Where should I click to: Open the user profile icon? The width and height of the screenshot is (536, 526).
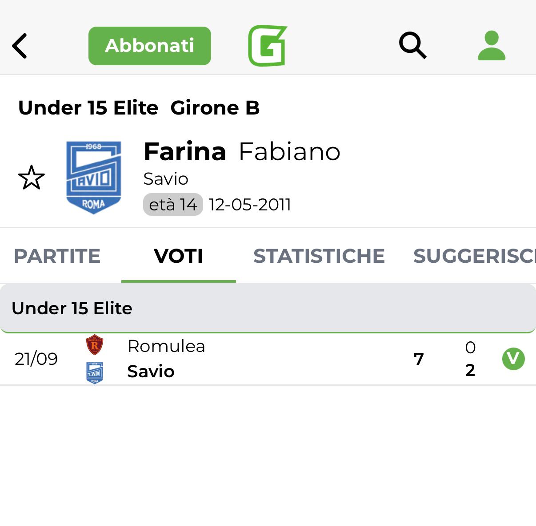(492, 45)
